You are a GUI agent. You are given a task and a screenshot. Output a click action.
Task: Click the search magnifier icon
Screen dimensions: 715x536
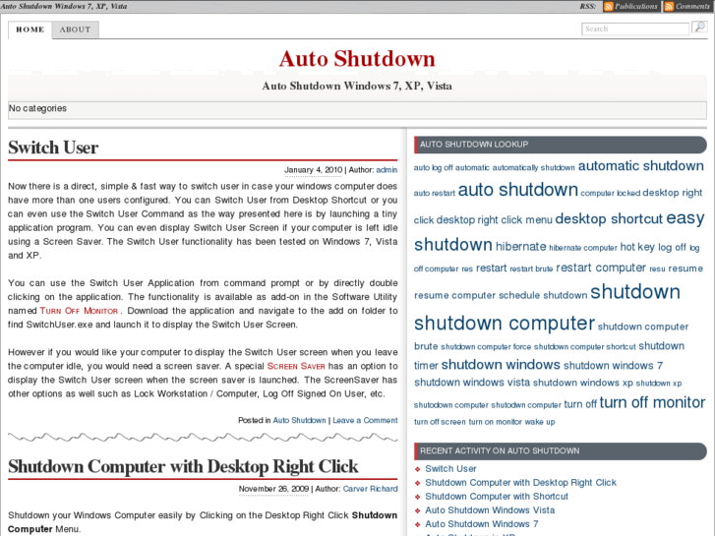699,28
